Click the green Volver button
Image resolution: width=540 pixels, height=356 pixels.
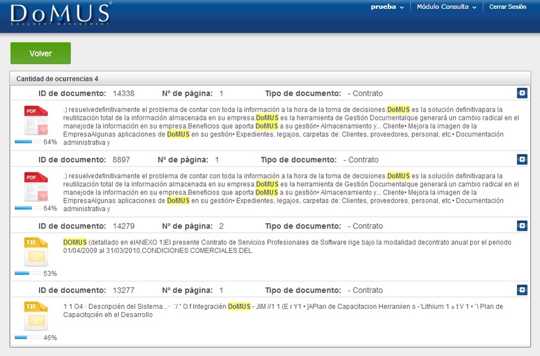click(41, 53)
